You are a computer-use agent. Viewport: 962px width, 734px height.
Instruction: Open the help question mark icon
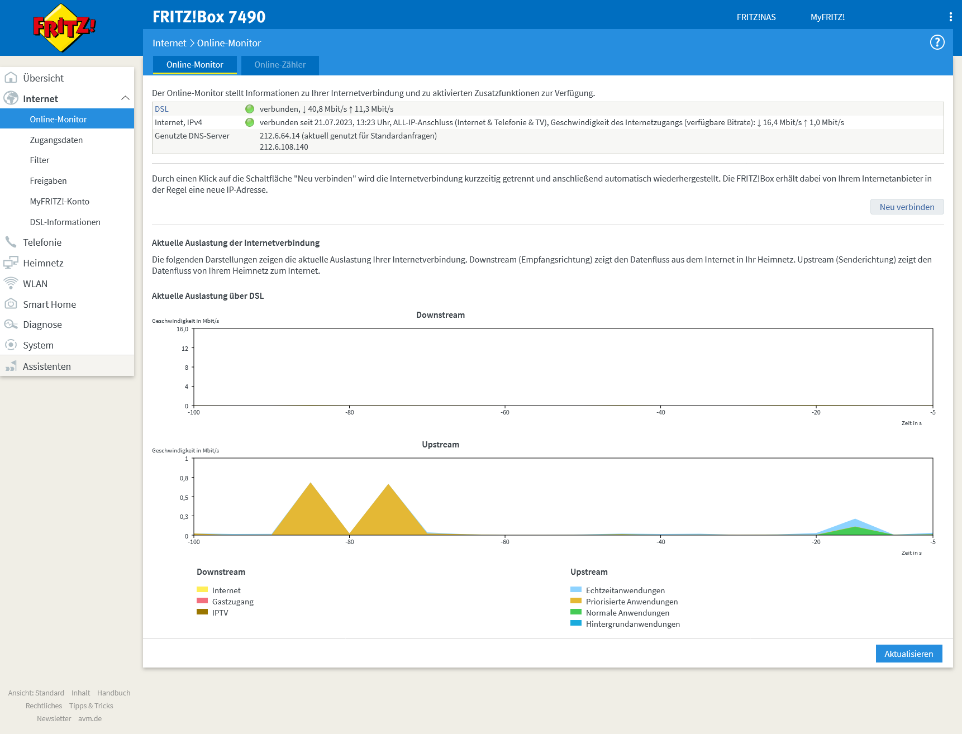tap(937, 42)
